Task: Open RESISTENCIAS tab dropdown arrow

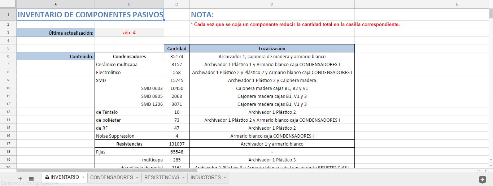Action: click(x=183, y=178)
